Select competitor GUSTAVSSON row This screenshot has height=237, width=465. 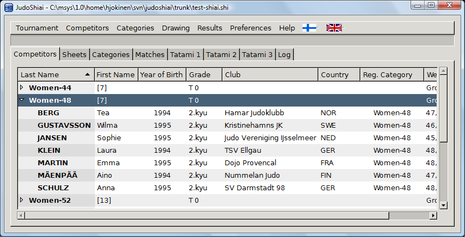point(64,125)
